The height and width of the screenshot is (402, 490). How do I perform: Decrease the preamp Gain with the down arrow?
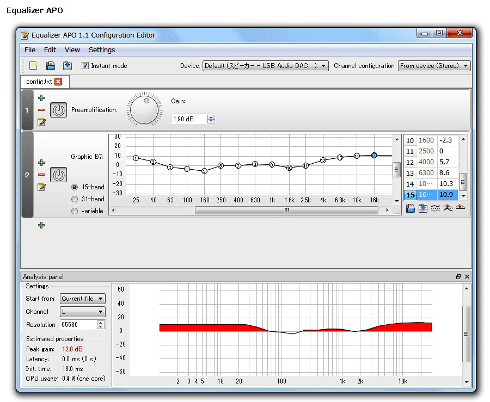[211, 121]
